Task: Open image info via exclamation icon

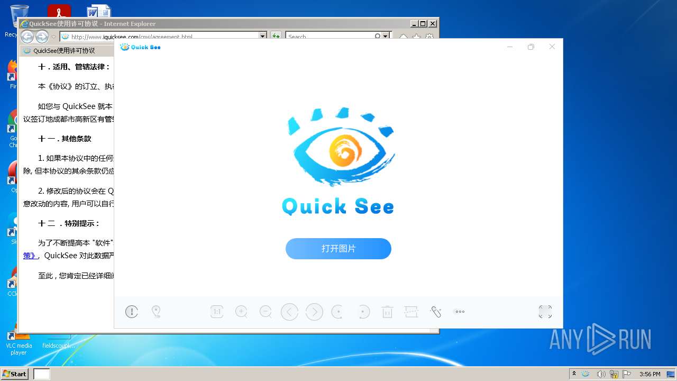Action: point(132,312)
